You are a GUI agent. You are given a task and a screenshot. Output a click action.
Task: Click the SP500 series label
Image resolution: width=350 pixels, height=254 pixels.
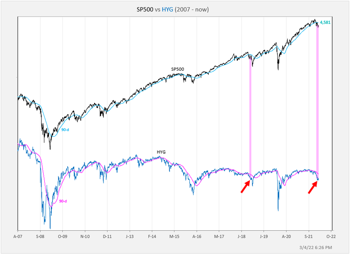(x=177, y=69)
